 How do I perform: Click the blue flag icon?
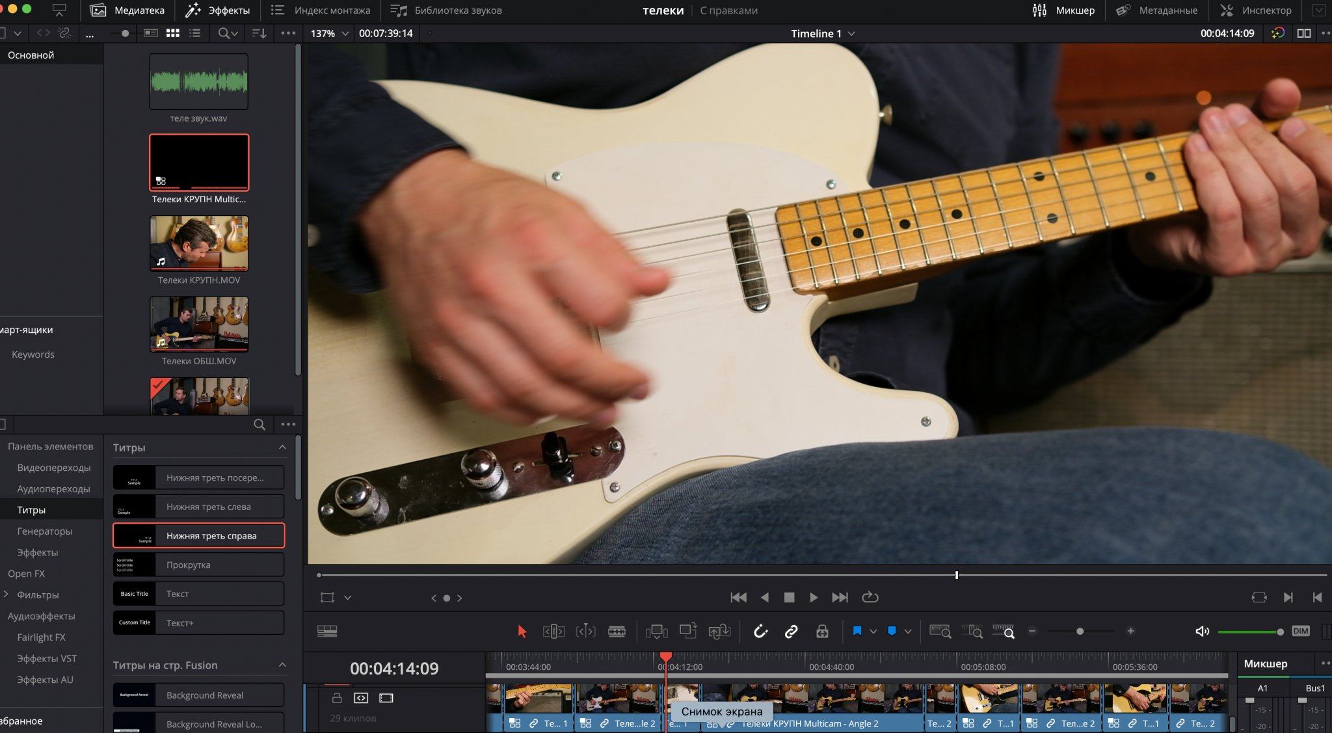coord(857,631)
